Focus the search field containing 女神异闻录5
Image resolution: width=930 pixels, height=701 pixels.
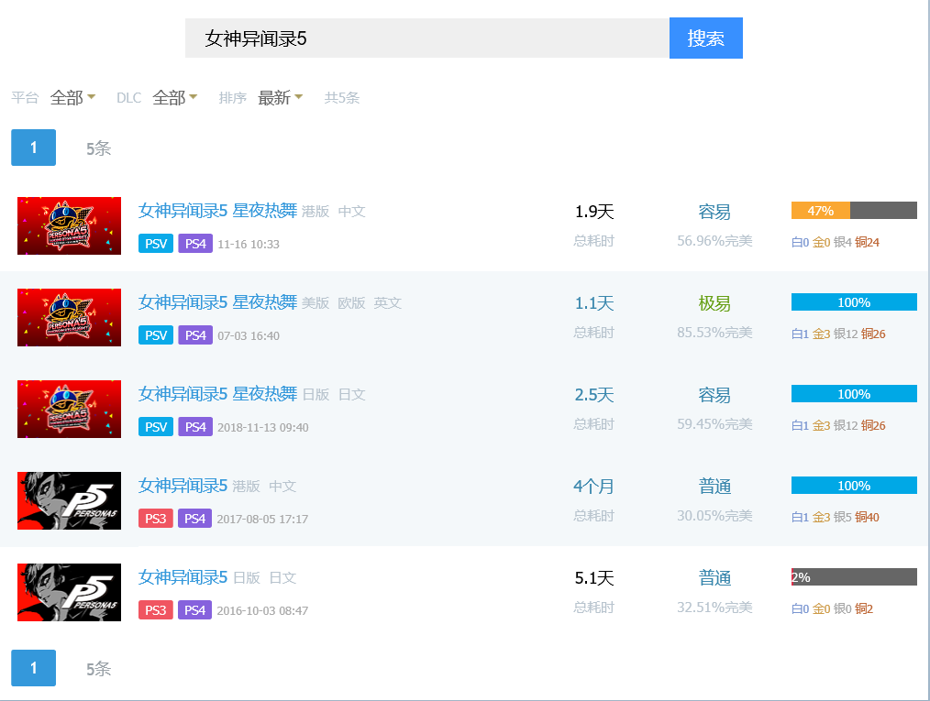click(426, 38)
